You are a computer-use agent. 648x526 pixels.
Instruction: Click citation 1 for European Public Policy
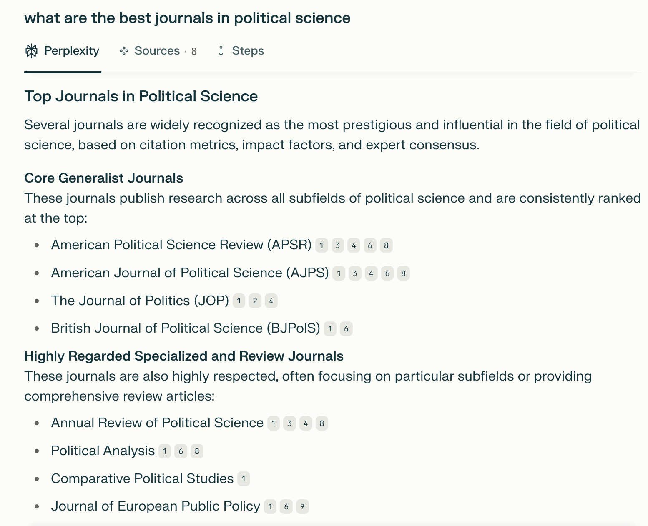(270, 507)
